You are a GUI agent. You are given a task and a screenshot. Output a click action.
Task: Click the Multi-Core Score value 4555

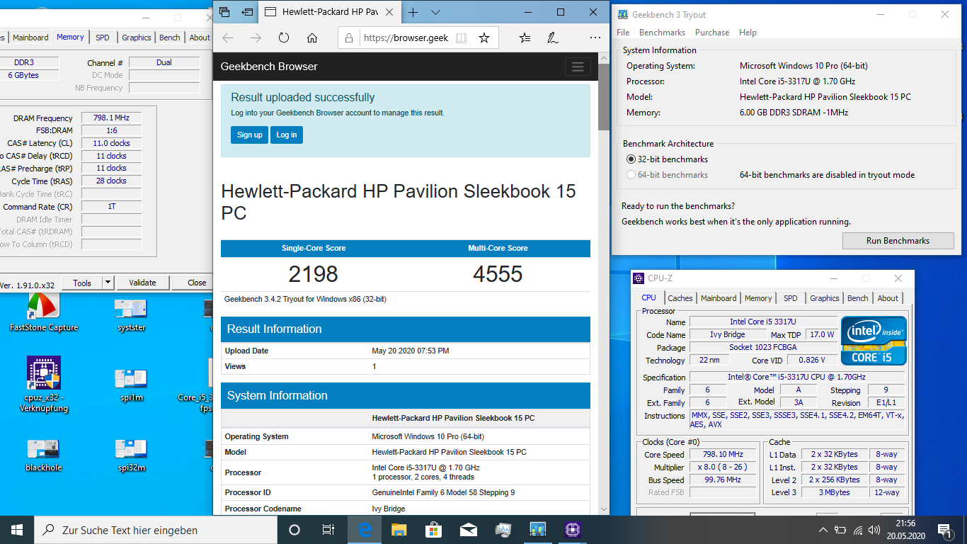tap(498, 274)
